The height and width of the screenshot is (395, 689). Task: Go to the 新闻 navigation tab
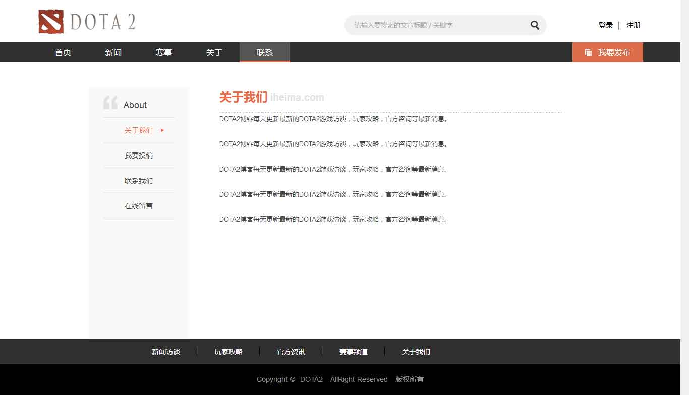(x=113, y=53)
